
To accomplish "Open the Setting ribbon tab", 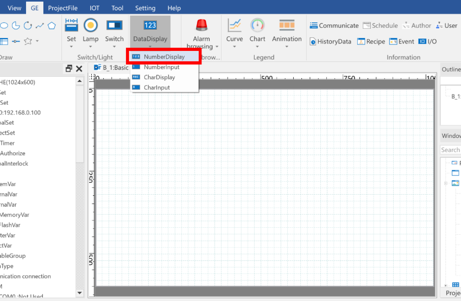I will tap(145, 8).
